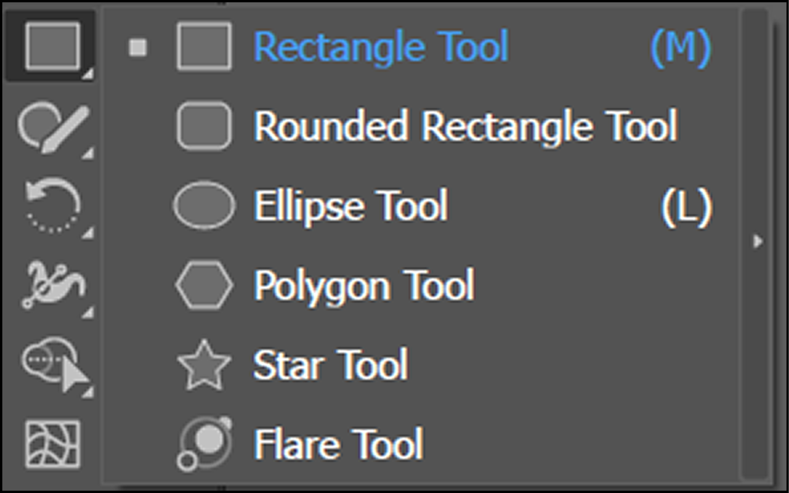The image size is (789, 493).
Task: Open the Rotate tool's flyout corner triangle
Action: click(88, 234)
